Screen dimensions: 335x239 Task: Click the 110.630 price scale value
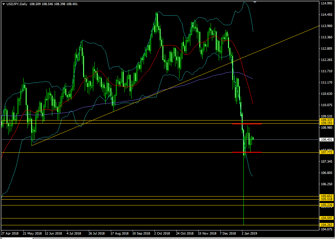point(327,94)
